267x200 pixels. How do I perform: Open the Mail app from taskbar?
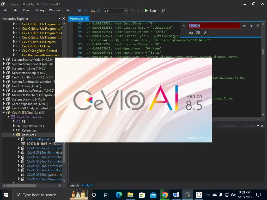(153, 195)
